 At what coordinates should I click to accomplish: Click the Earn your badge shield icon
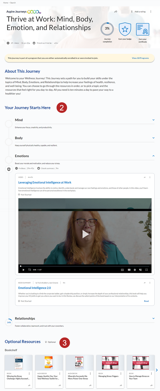(125, 29)
